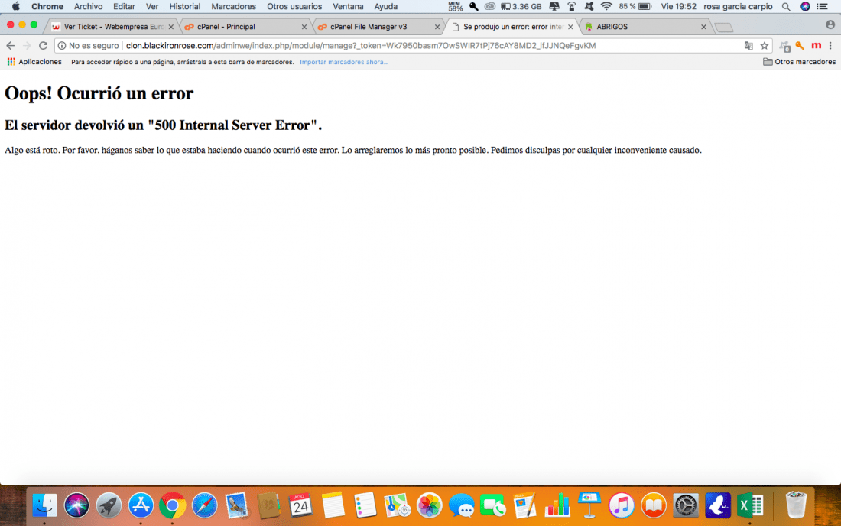
Task: Click the 'Vie 19:52' clock
Action: click(678, 6)
